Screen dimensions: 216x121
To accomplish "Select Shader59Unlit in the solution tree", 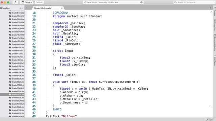I will (18, 101).
